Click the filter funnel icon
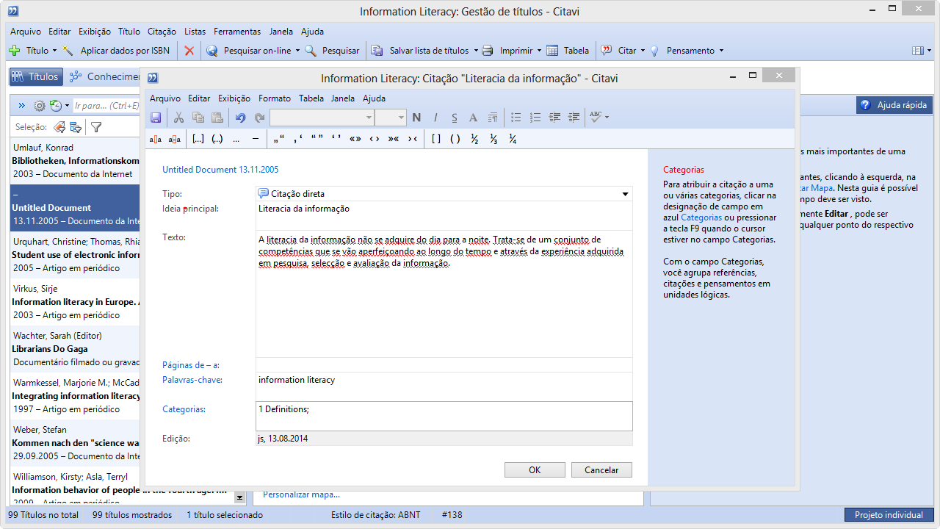The width and height of the screenshot is (940, 529). (95, 127)
